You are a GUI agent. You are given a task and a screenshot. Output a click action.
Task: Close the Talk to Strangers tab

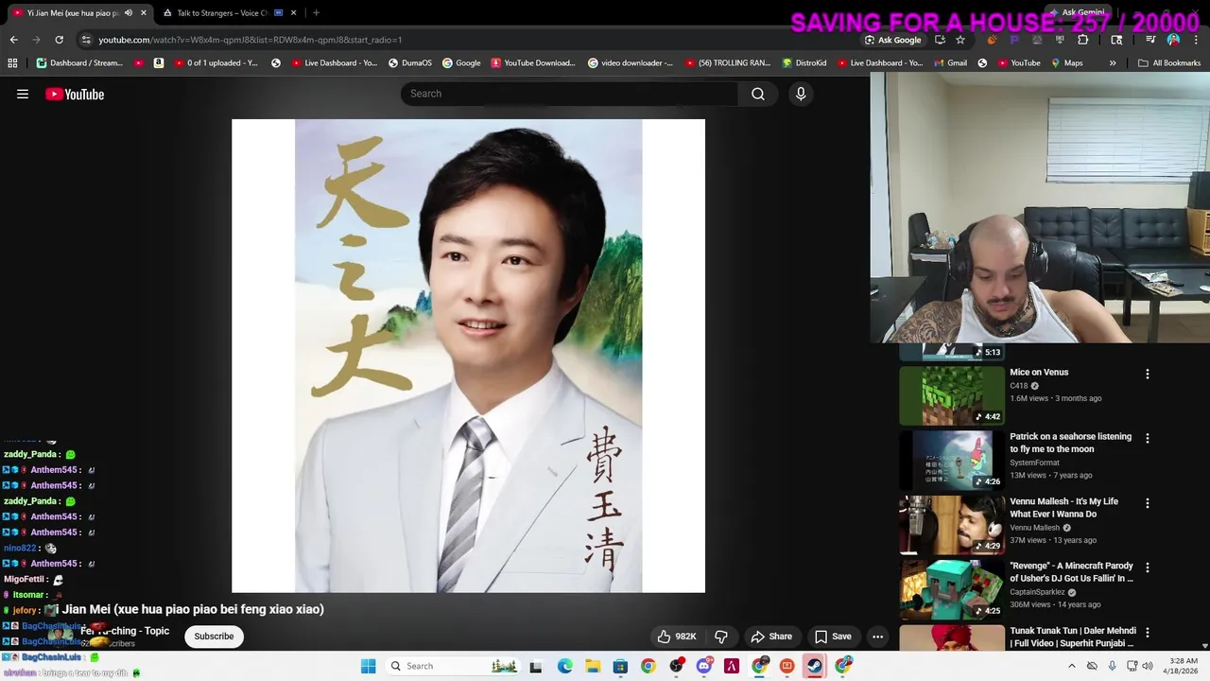pos(294,12)
